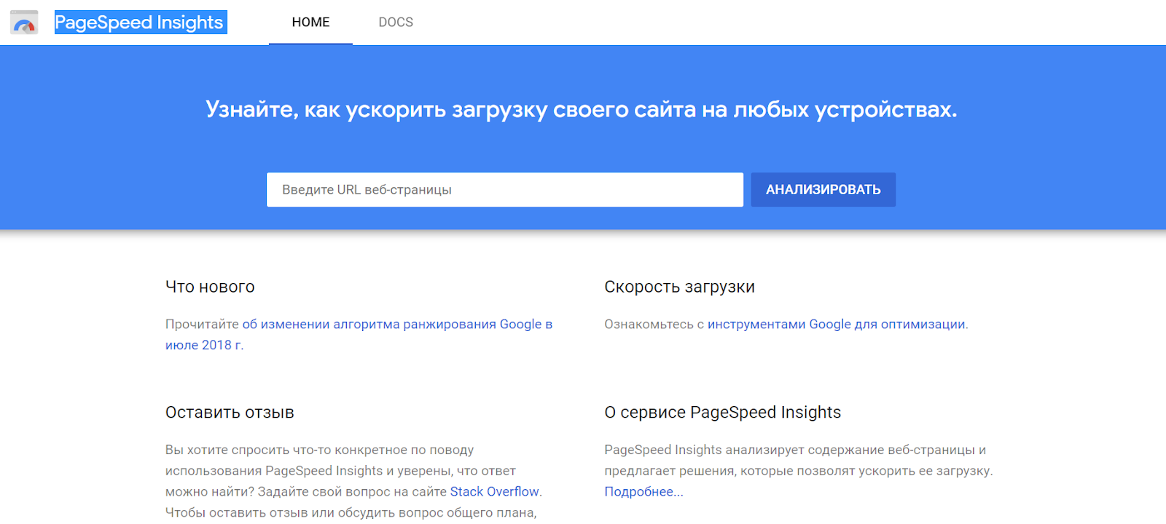Switch to the HOME tab
Screen dimensions: 1166x524
[310, 23]
